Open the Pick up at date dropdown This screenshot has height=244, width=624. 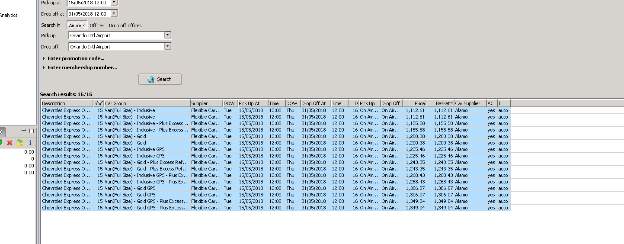(114, 2)
